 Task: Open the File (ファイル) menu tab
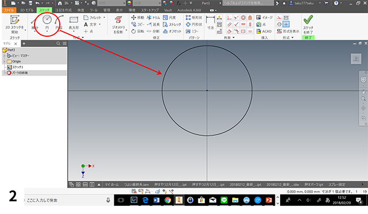point(9,10)
